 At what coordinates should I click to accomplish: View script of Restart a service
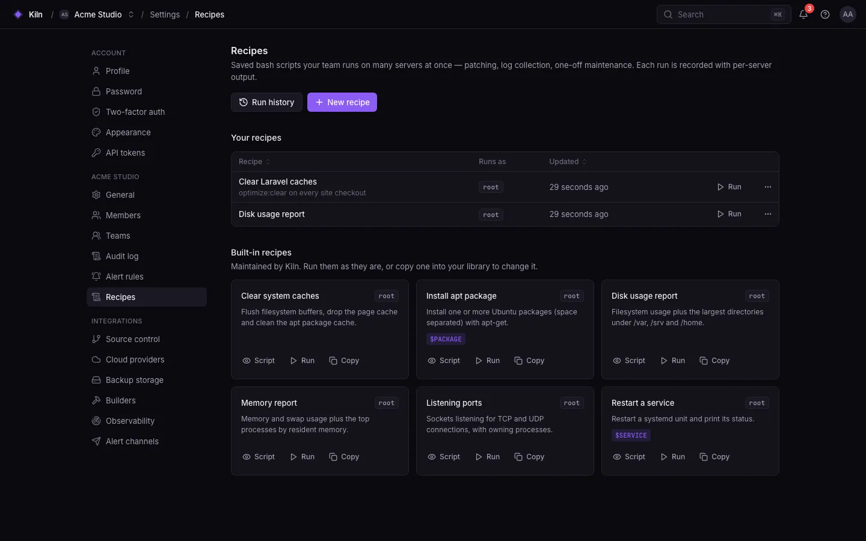pos(629,457)
